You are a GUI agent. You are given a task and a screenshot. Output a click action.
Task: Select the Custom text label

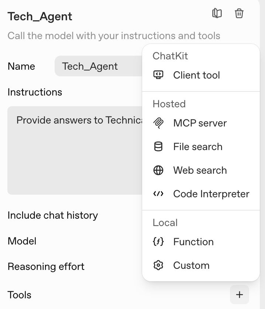click(x=191, y=265)
